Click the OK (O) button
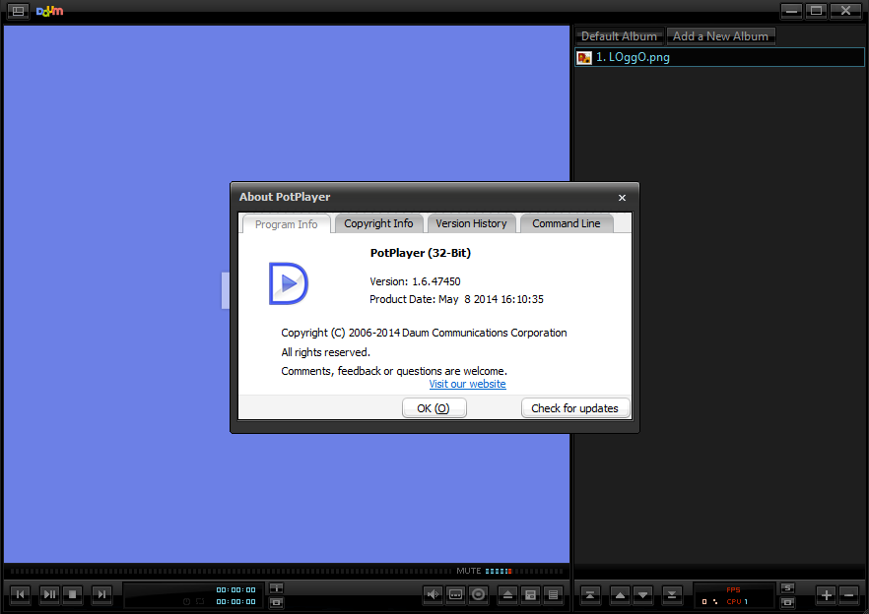The image size is (869, 614). pyautogui.click(x=434, y=408)
